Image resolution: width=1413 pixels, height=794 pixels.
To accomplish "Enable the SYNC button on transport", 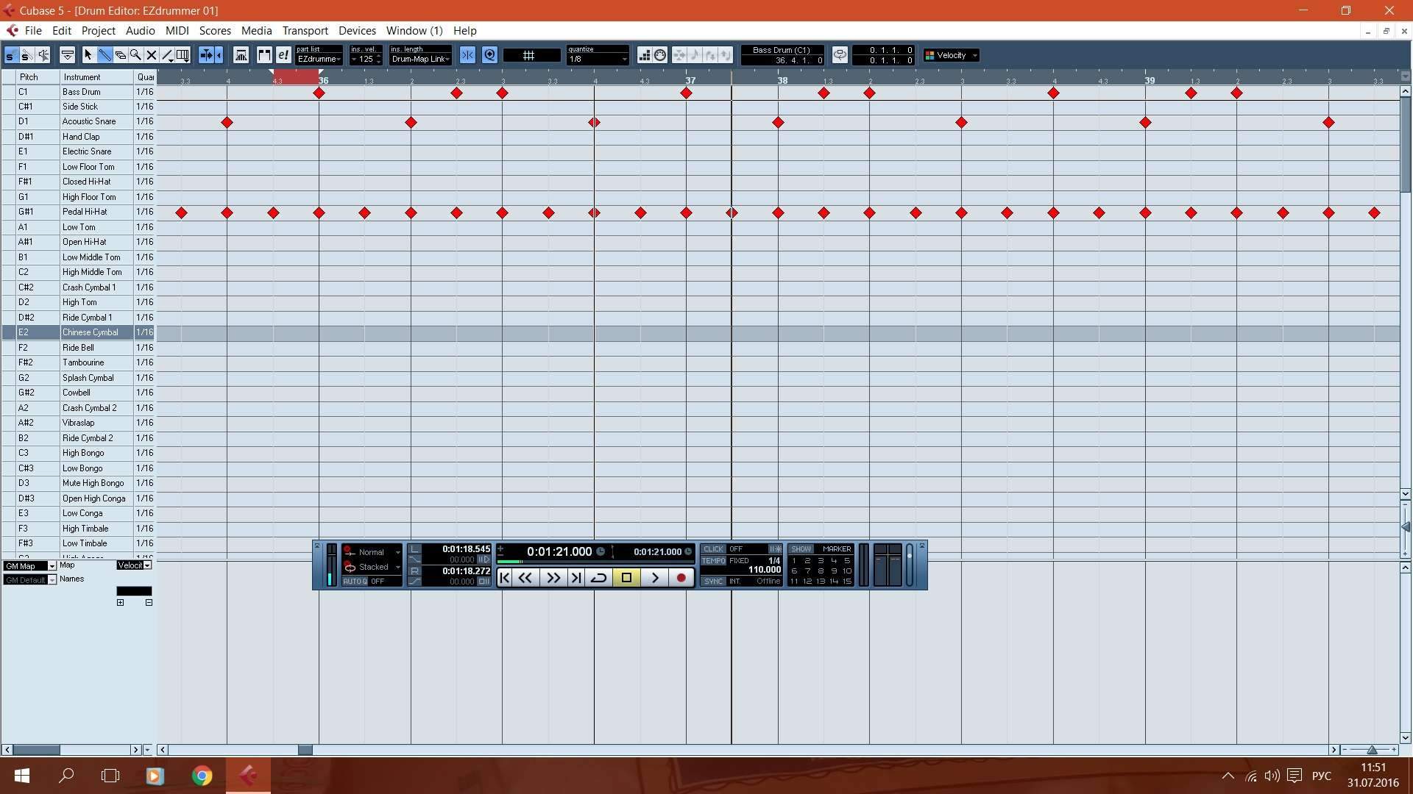I will [x=713, y=582].
